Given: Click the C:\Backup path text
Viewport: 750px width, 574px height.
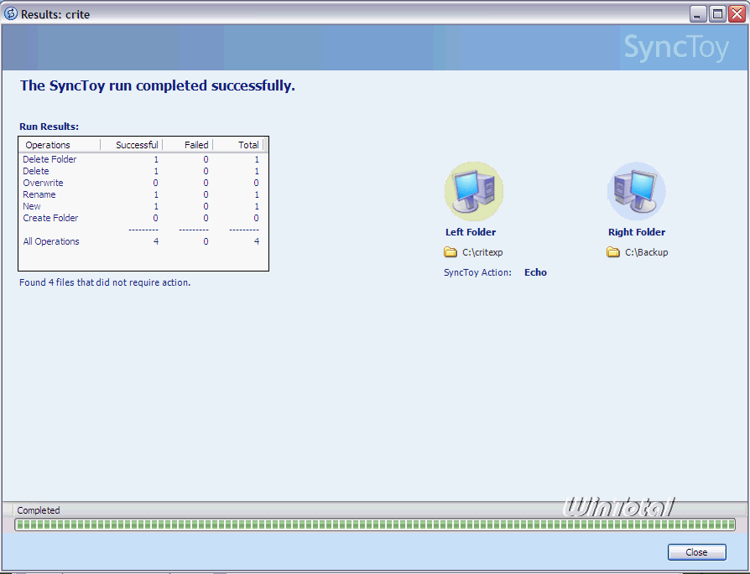Looking at the screenshot, I should click(x=647, y=252).
